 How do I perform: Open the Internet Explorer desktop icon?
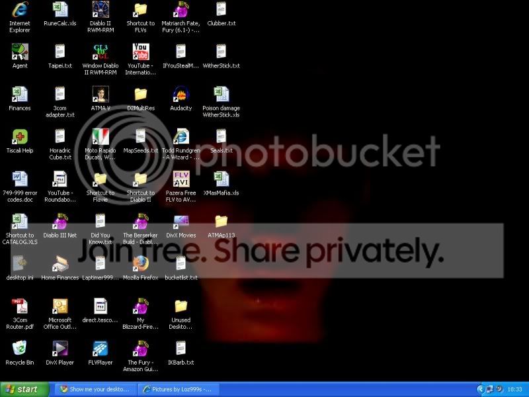click(x=20, y=10)
